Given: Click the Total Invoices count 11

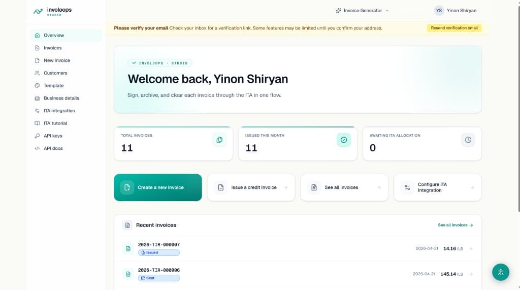Looking at the screenshot, I should click(127, 148).
